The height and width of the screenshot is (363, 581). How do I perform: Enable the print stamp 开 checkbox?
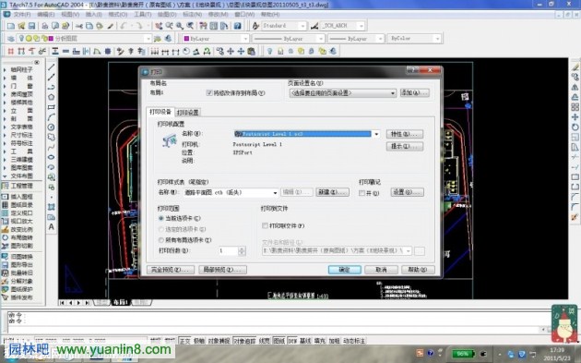tap(362, 193)
